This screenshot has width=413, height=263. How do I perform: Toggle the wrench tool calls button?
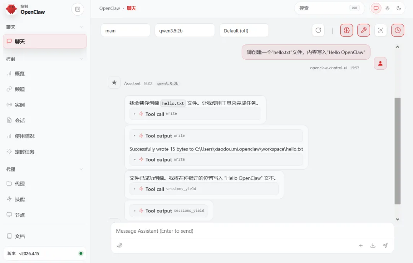[364, 30]
